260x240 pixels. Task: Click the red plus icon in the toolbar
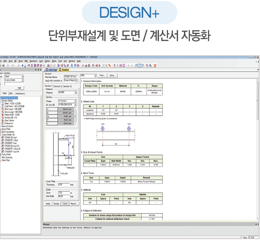tap(83, 66)
